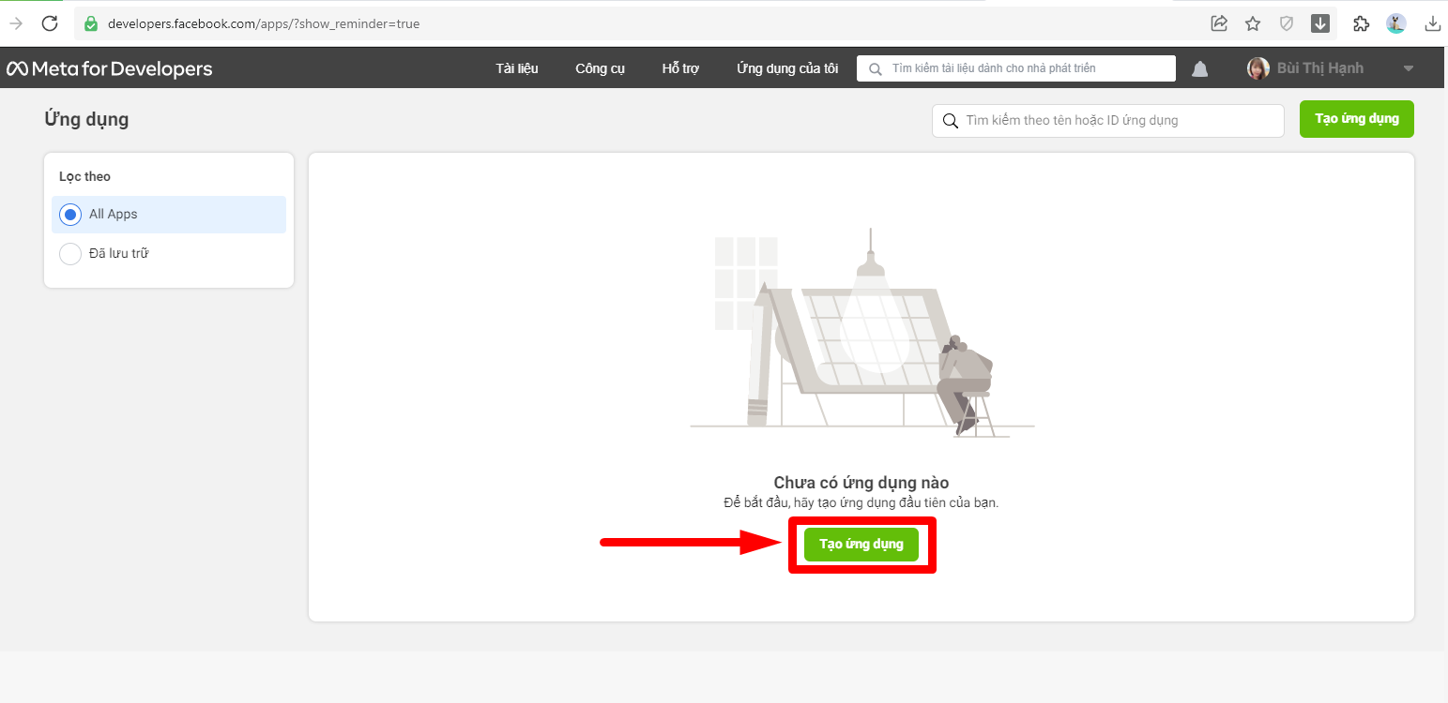Click the site security lock icon

(x=91, y=23)
